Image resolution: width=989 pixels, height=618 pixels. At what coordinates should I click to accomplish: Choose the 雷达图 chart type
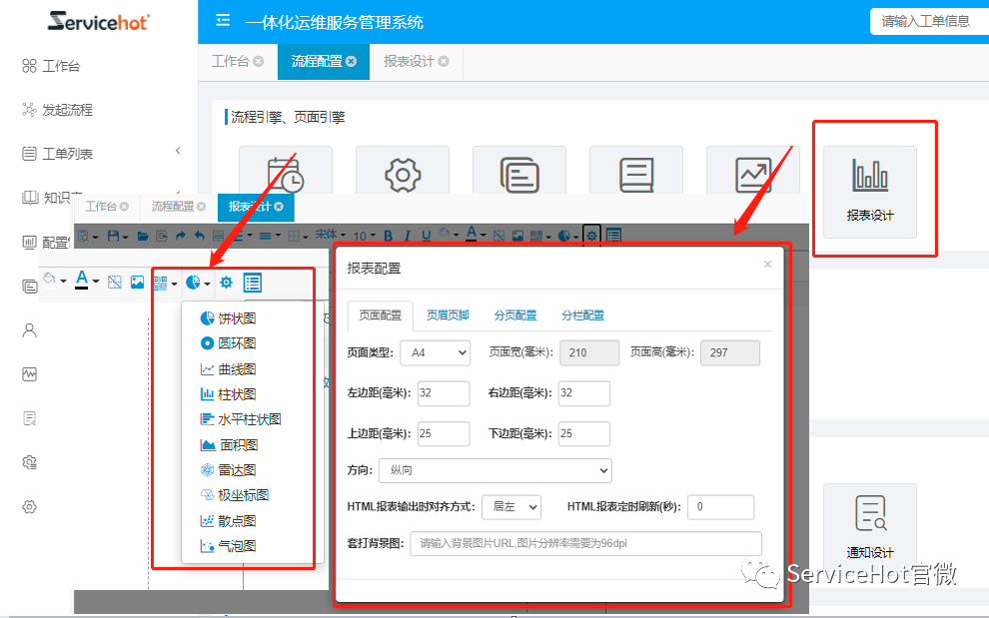(232, 468)
